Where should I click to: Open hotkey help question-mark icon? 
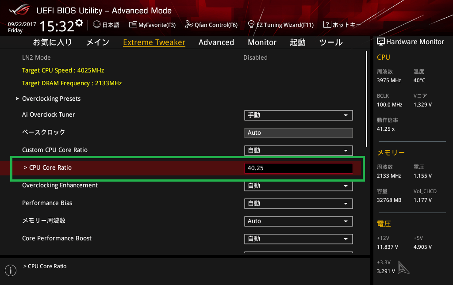click(327, 24)
